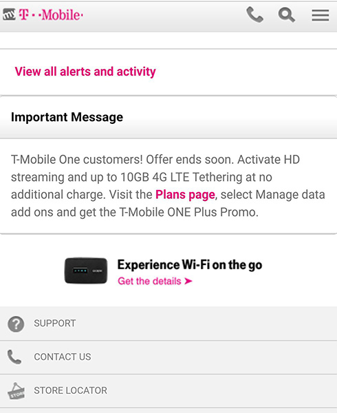Click the Wi-Fi on the go banner

pyautogui.click(x=164, y=271)
